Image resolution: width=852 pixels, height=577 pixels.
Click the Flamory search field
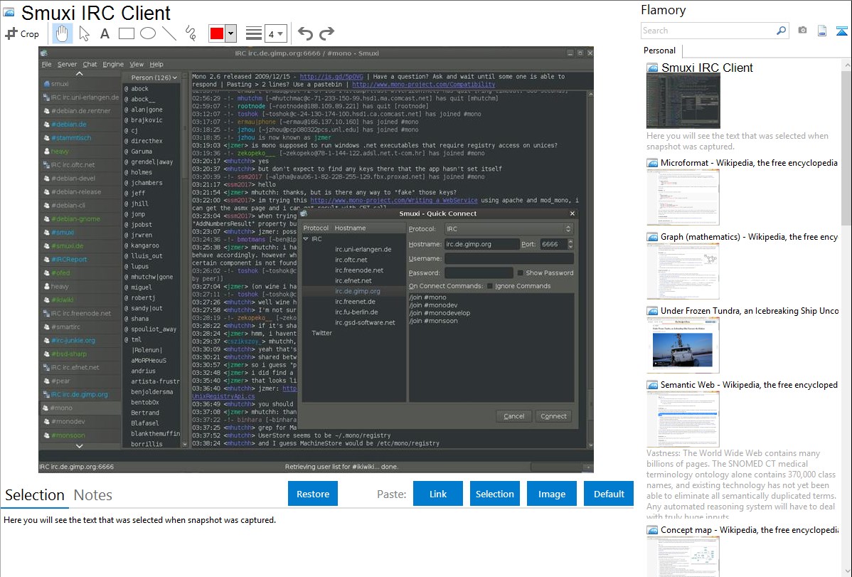pyautogui.click(x=708, y=31)
